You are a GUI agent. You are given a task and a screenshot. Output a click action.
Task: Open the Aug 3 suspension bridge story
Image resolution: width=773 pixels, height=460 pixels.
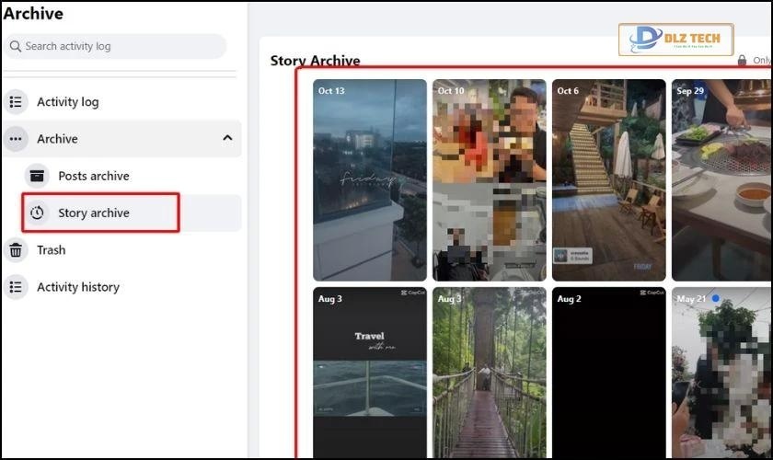click(490, 373)
